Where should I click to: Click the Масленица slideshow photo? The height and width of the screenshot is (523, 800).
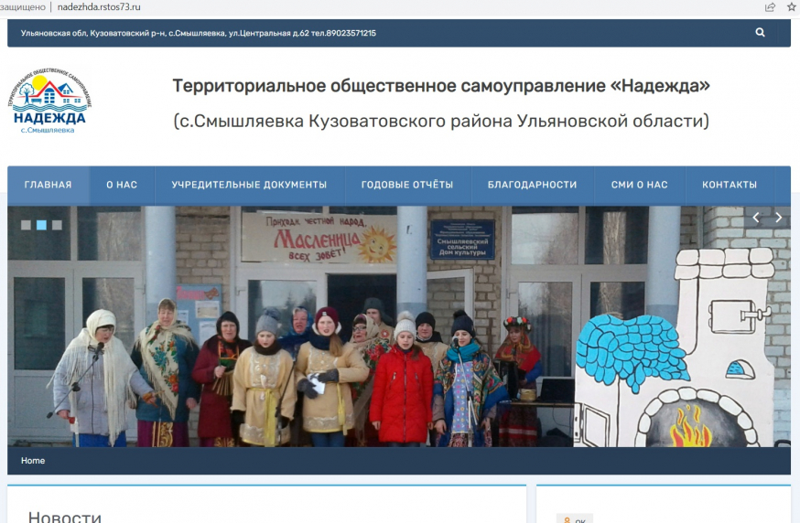pos(399,326)
